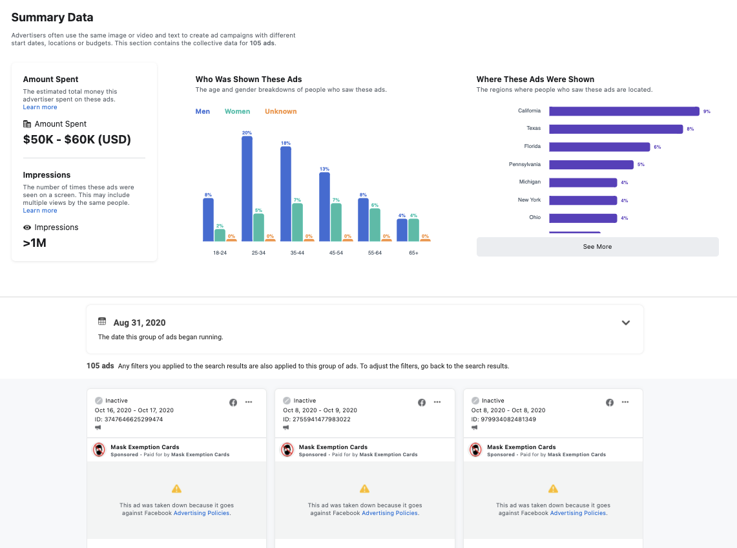Open three-dot options on third ad card
Image resolution: width=737 pixels, height=548 pixels.
point(625,403)
